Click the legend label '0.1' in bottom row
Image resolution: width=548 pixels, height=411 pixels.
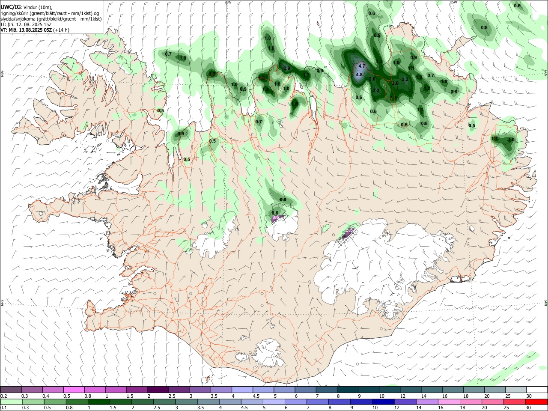pos(4,408)
